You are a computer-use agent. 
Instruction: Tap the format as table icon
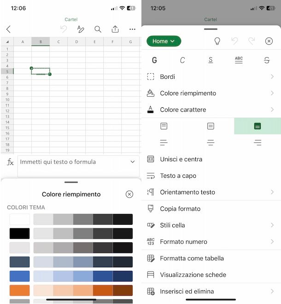tap(151, 258)
